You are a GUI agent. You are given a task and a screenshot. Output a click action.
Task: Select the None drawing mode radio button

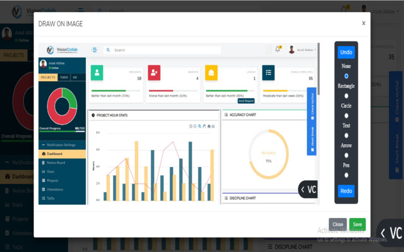pyautogui.click(x=346, y=76)
